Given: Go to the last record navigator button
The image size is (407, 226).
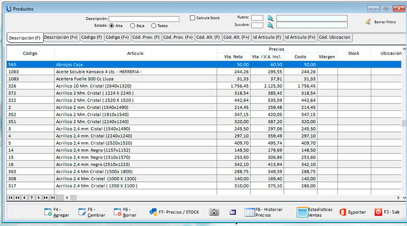Looking at the screenshot, I should 53,198.
